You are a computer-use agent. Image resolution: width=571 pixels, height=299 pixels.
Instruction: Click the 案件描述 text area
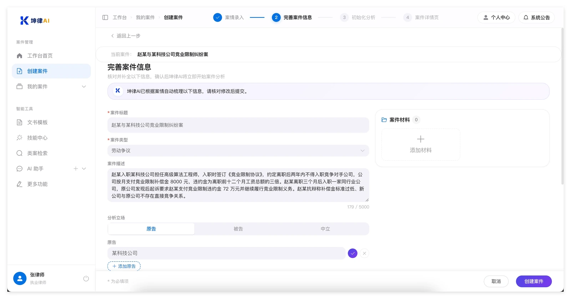point(238,185)
